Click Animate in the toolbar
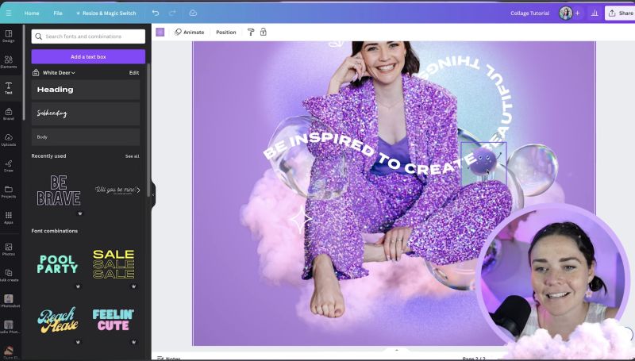This screenshot has width=635, height=361. 189,32
